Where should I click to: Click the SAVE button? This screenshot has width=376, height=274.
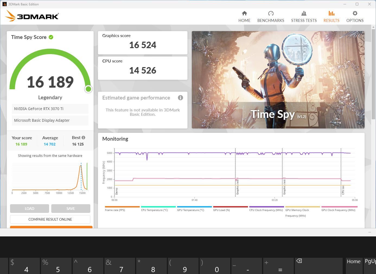tap(71, 209)
